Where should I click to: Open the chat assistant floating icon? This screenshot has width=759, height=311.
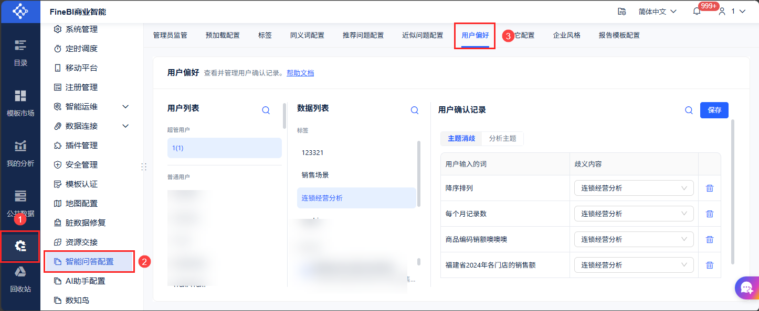tap(746, 287)
